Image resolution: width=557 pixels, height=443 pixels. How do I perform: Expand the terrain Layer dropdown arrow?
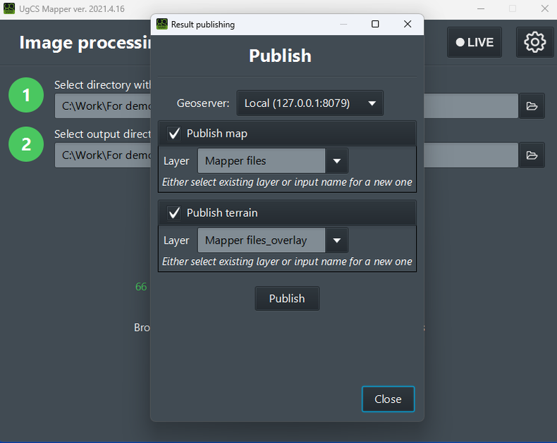pos(336,240)
